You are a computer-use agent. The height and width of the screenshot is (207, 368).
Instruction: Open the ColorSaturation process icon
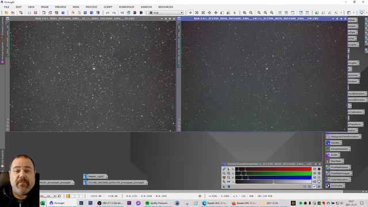click(x=338, y=179)
